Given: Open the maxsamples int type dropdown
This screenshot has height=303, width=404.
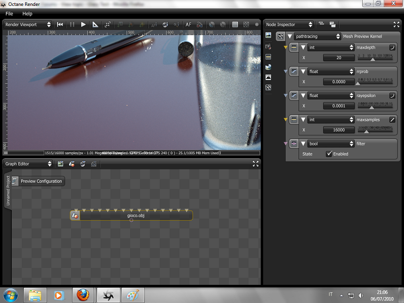Looking at the screenshot, I should [331, 120].
